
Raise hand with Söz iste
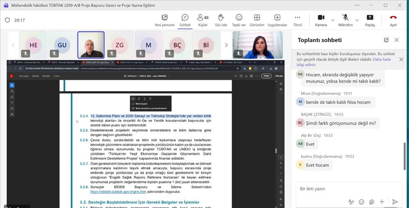pos(221,20)
